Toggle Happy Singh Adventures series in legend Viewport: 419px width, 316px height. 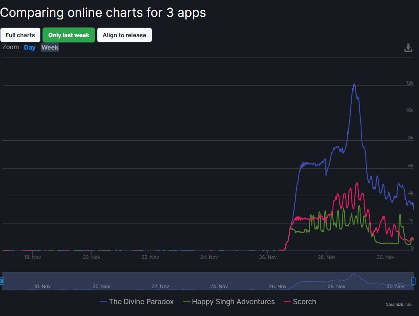tap(228, 301)
